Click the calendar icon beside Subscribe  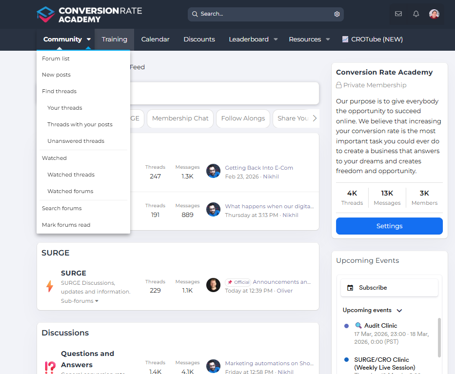[350, 288]
